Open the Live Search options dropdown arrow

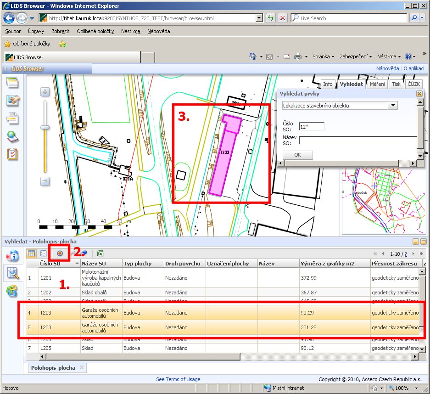pos(422,18)
